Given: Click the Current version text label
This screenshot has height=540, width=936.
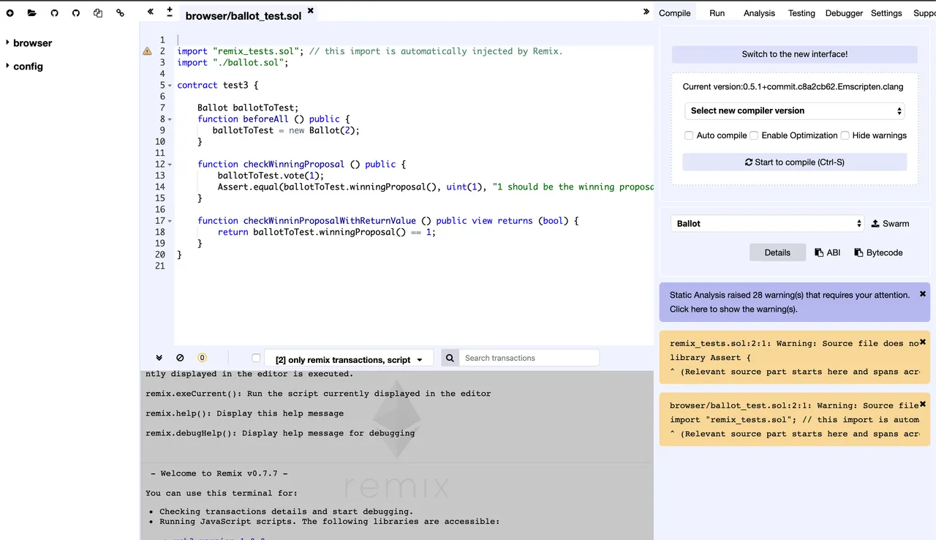Looking at the screenshot, I should pyautogui.click(x=793, y=86).
